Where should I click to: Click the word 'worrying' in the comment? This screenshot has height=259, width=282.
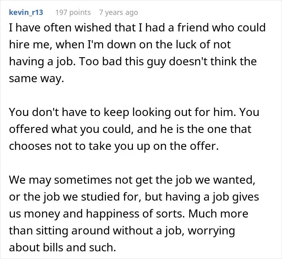pyautogui.click(x=211, y=231)
